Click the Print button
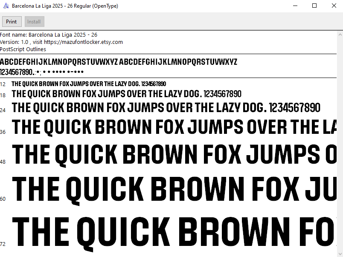The height and width of the screenshot is (257, 343). point(12,22)
